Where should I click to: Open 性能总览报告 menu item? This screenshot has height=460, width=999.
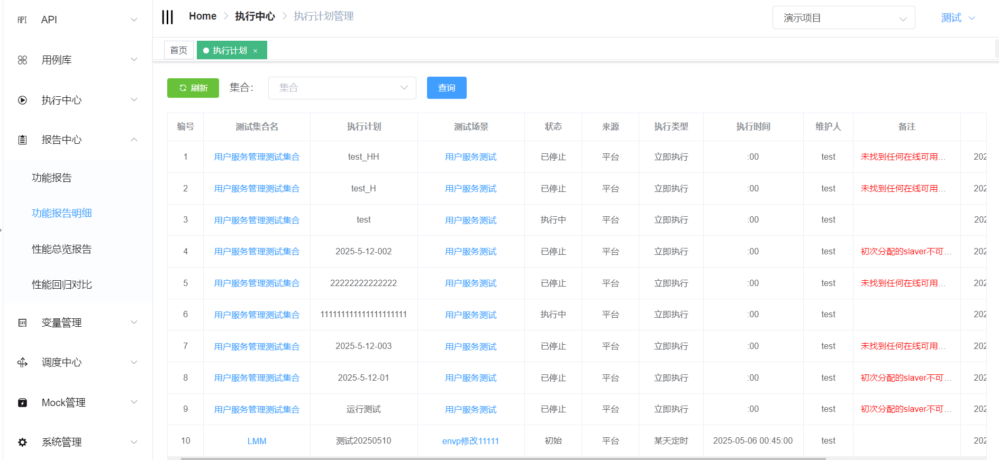tap(62, 249)
